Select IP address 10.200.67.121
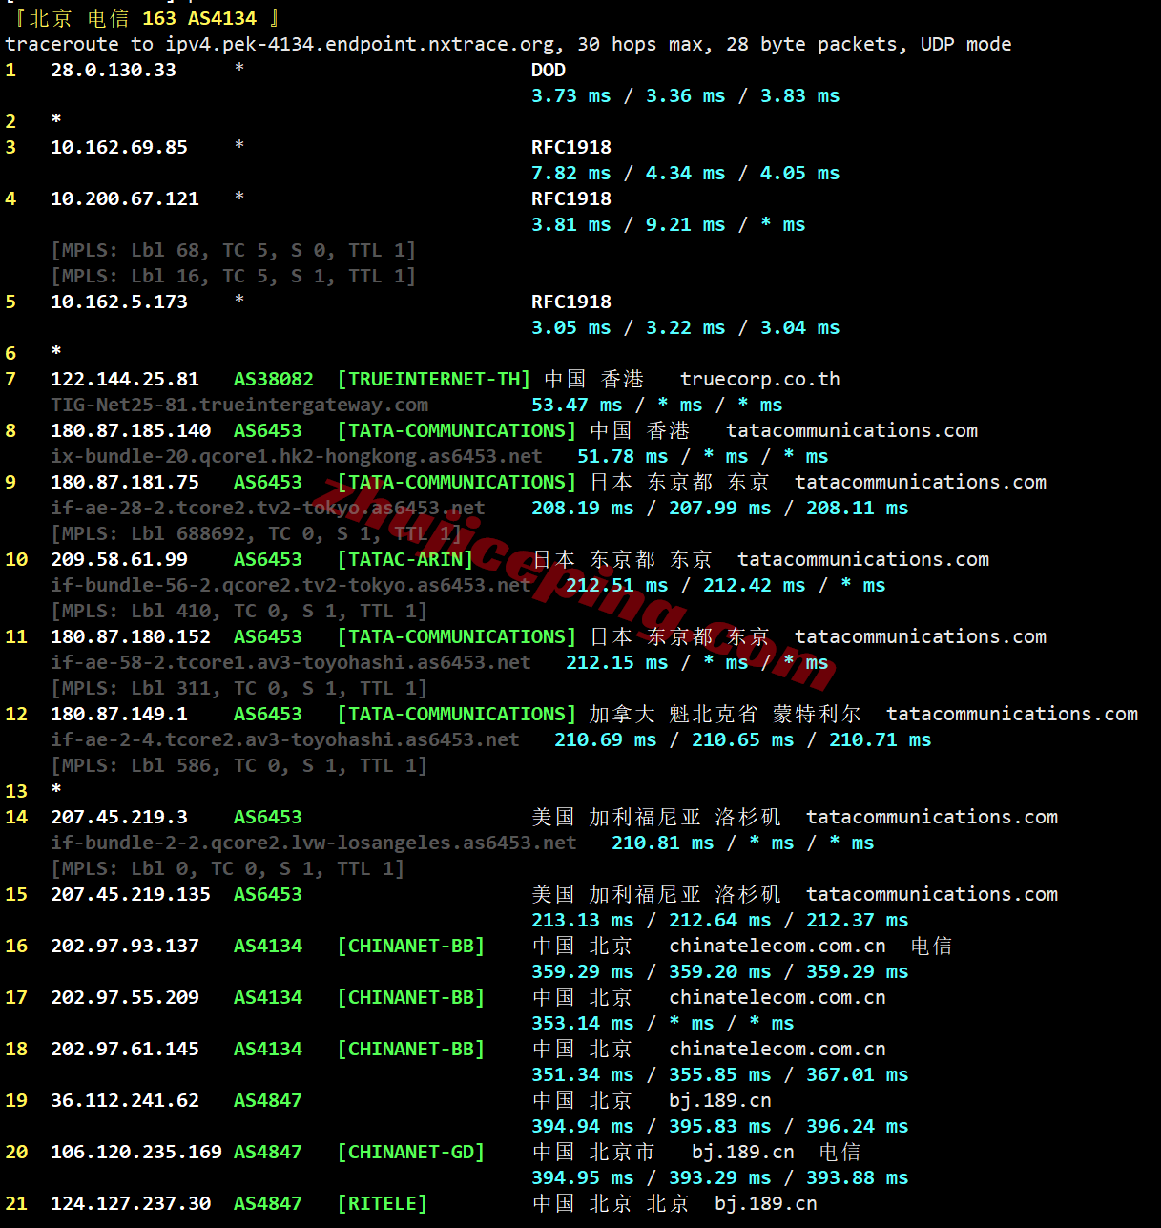Screen dimensions: 1161x1228 coord(125,198)
